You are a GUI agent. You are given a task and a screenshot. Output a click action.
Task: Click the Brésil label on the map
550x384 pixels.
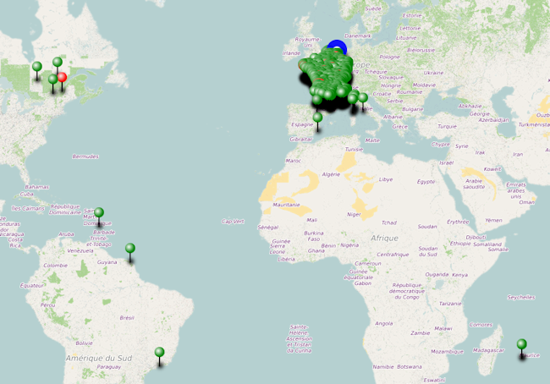tap(127, 317)
